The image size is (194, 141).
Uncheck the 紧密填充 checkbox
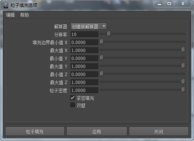[73, 98]
